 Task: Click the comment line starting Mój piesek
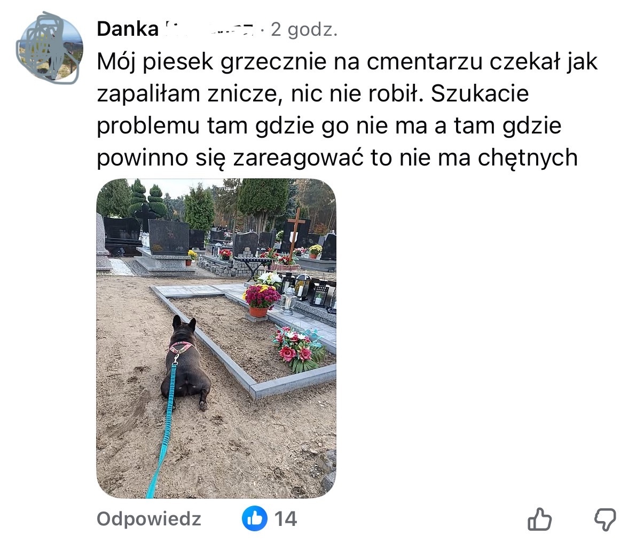point(347,62)
